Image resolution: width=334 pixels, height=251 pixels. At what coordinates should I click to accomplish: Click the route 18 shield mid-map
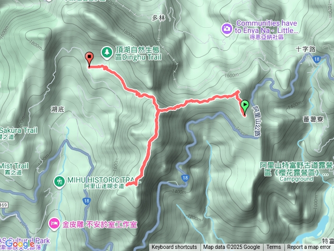pos(185,178)
